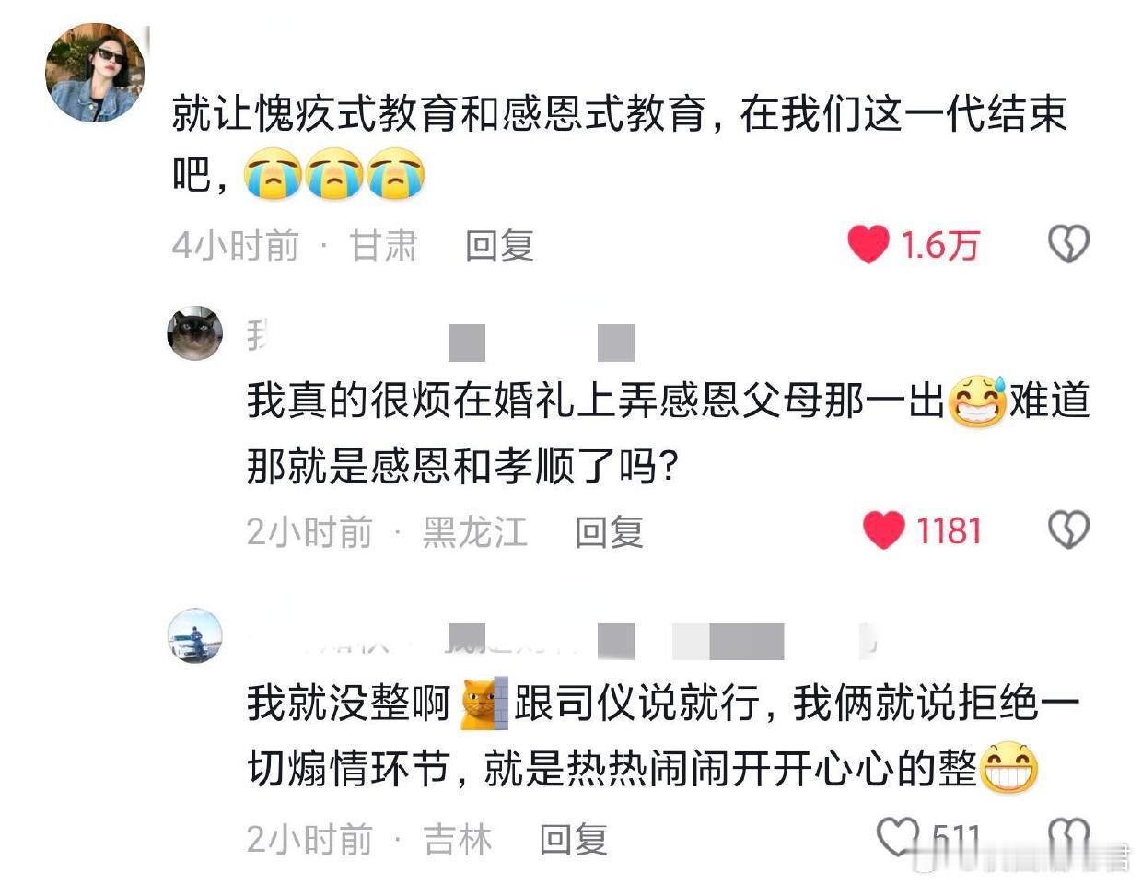Select the 愧疚式教育 comment text
1142x884 pixels.
pos(619,145)
